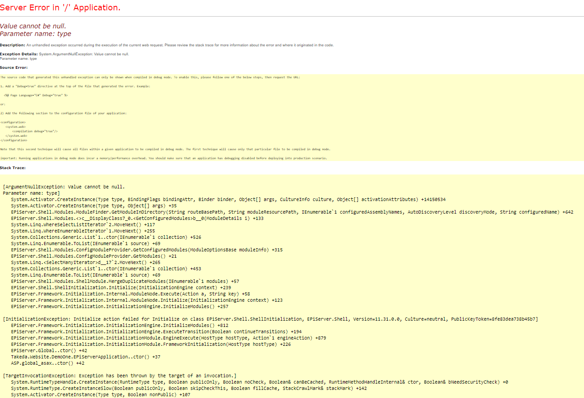Click the "Exception Details:" label
This screenshot has height=398, width=584.
pyautogui.click(x=19, y=54)
